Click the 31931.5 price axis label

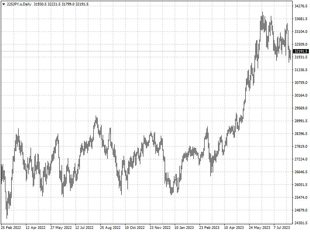tap(301, 57)
